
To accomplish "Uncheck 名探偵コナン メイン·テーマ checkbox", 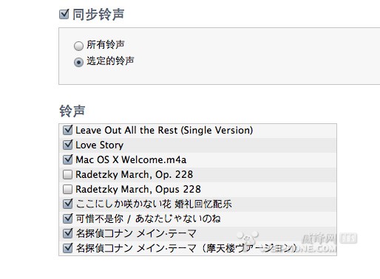I will point(67,233).
